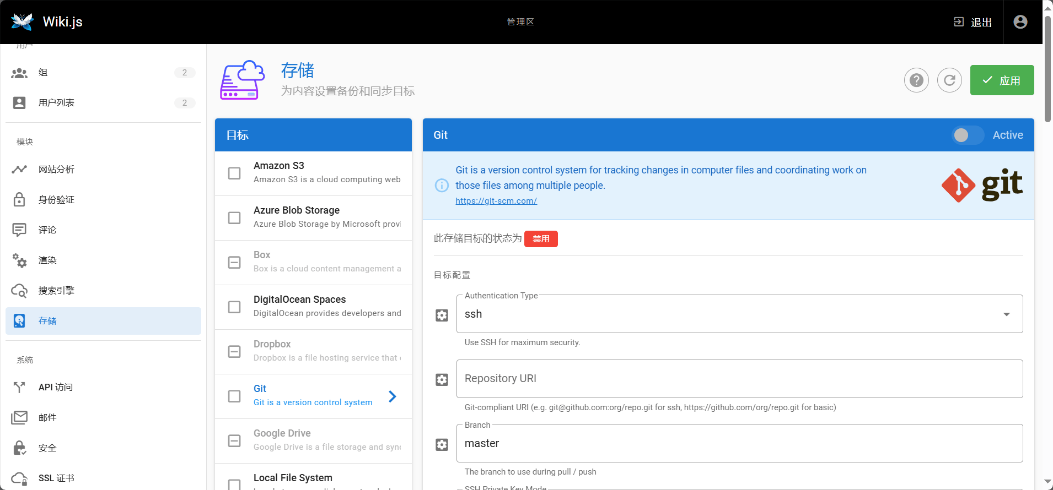Click the Wiki.js butterfly logo

point(23,21)
